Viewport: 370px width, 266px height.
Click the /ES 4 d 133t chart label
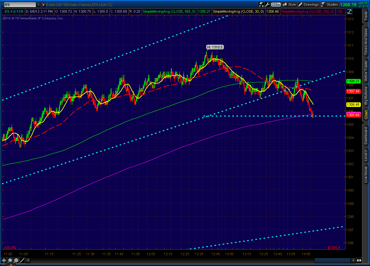point(14,11)
